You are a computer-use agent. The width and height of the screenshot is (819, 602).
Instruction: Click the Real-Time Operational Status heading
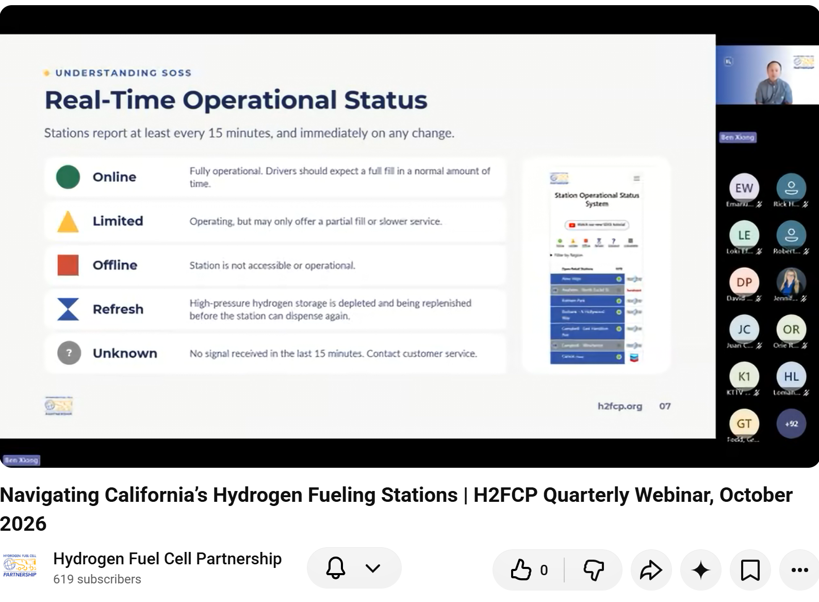(x=236, y=100)
